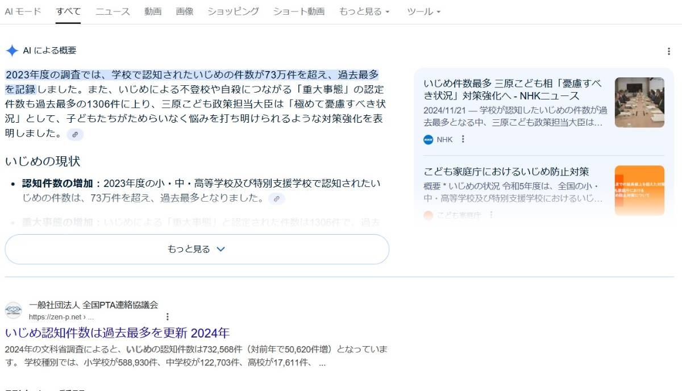Viewport: 682px width, 391px height.
Task: Select the 動画 tab
Action: tap(153, 11)
